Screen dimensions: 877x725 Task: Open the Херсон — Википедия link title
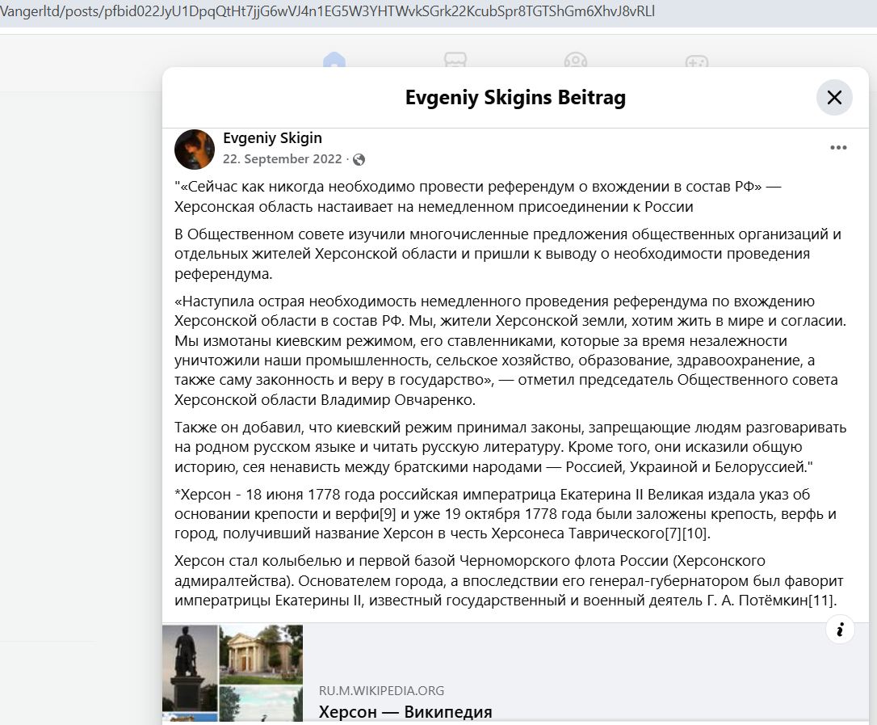pos(405,712)
